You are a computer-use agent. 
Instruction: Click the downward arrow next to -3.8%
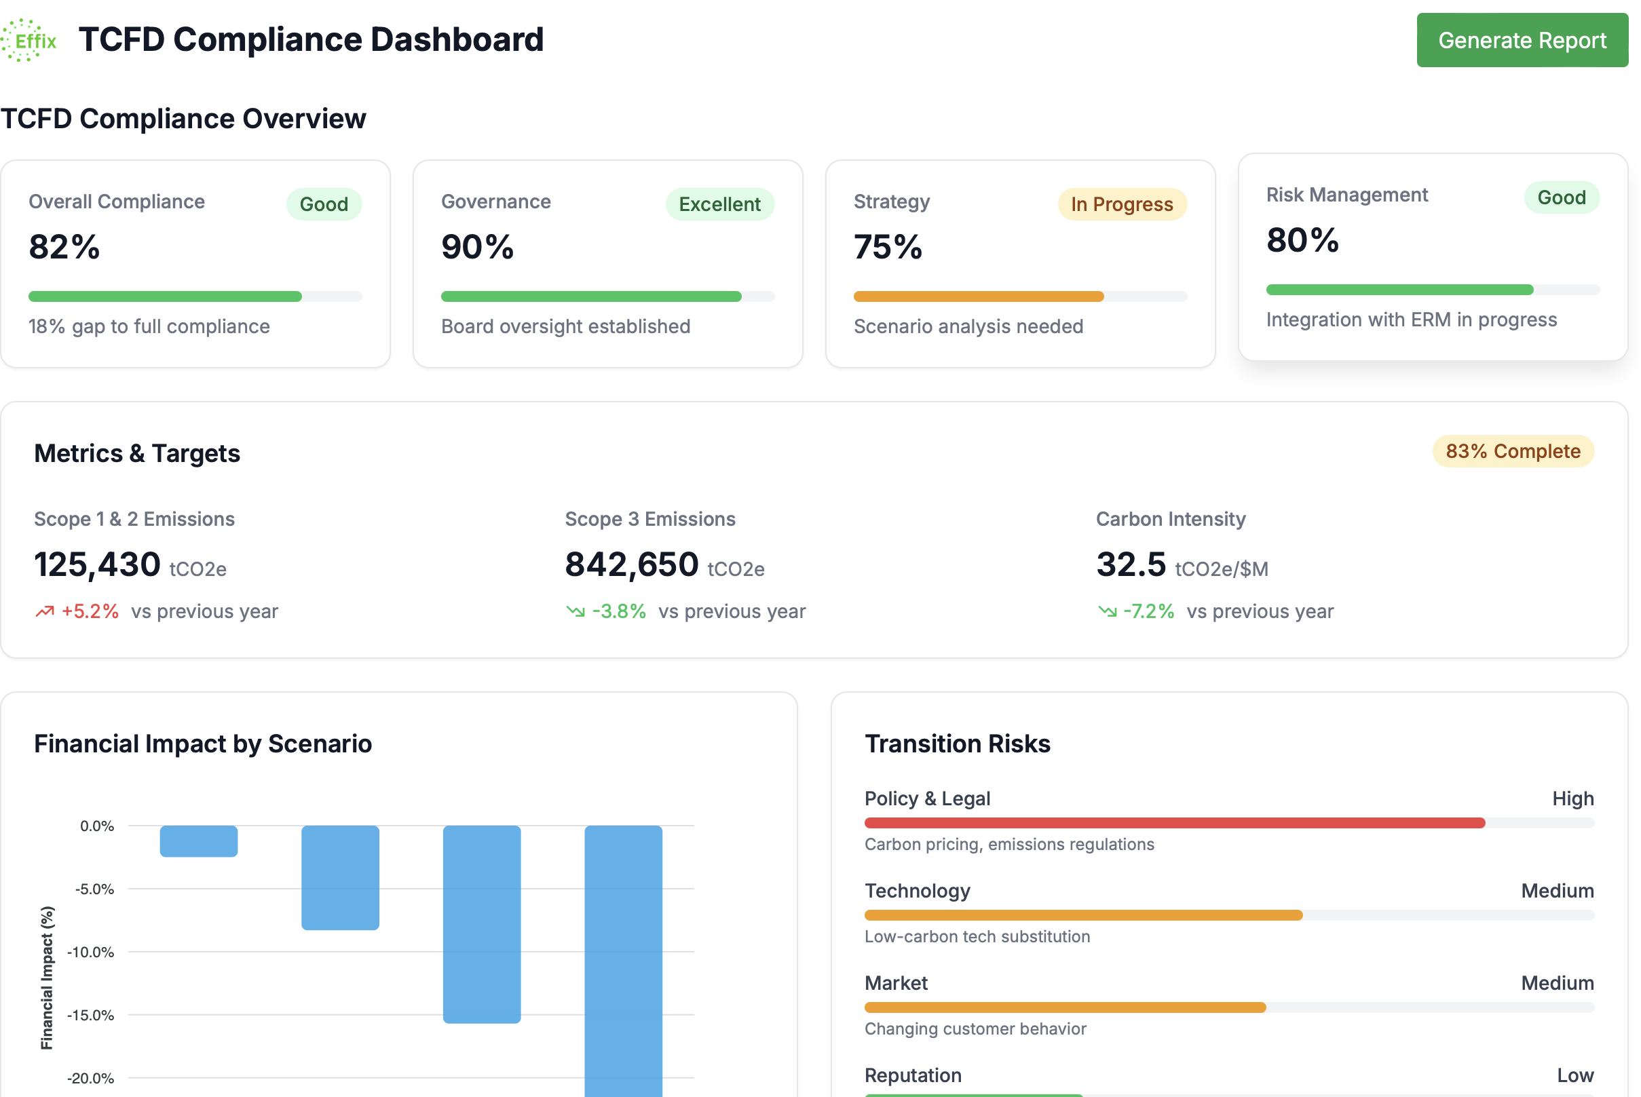coord(575,610)
